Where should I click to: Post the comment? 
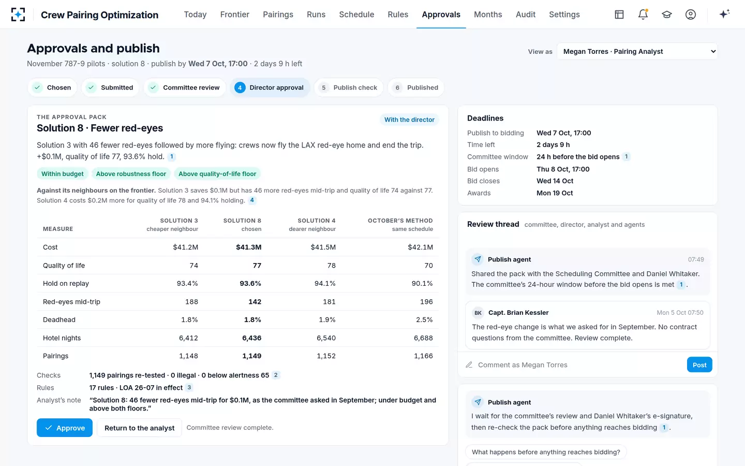[699, 365]
